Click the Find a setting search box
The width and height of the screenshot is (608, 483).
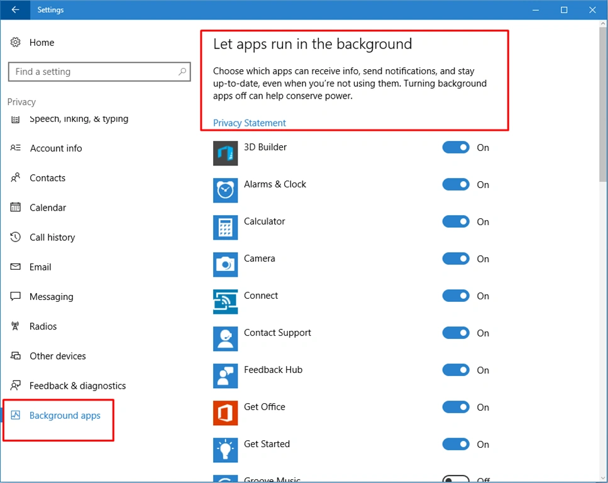(99, 72)
